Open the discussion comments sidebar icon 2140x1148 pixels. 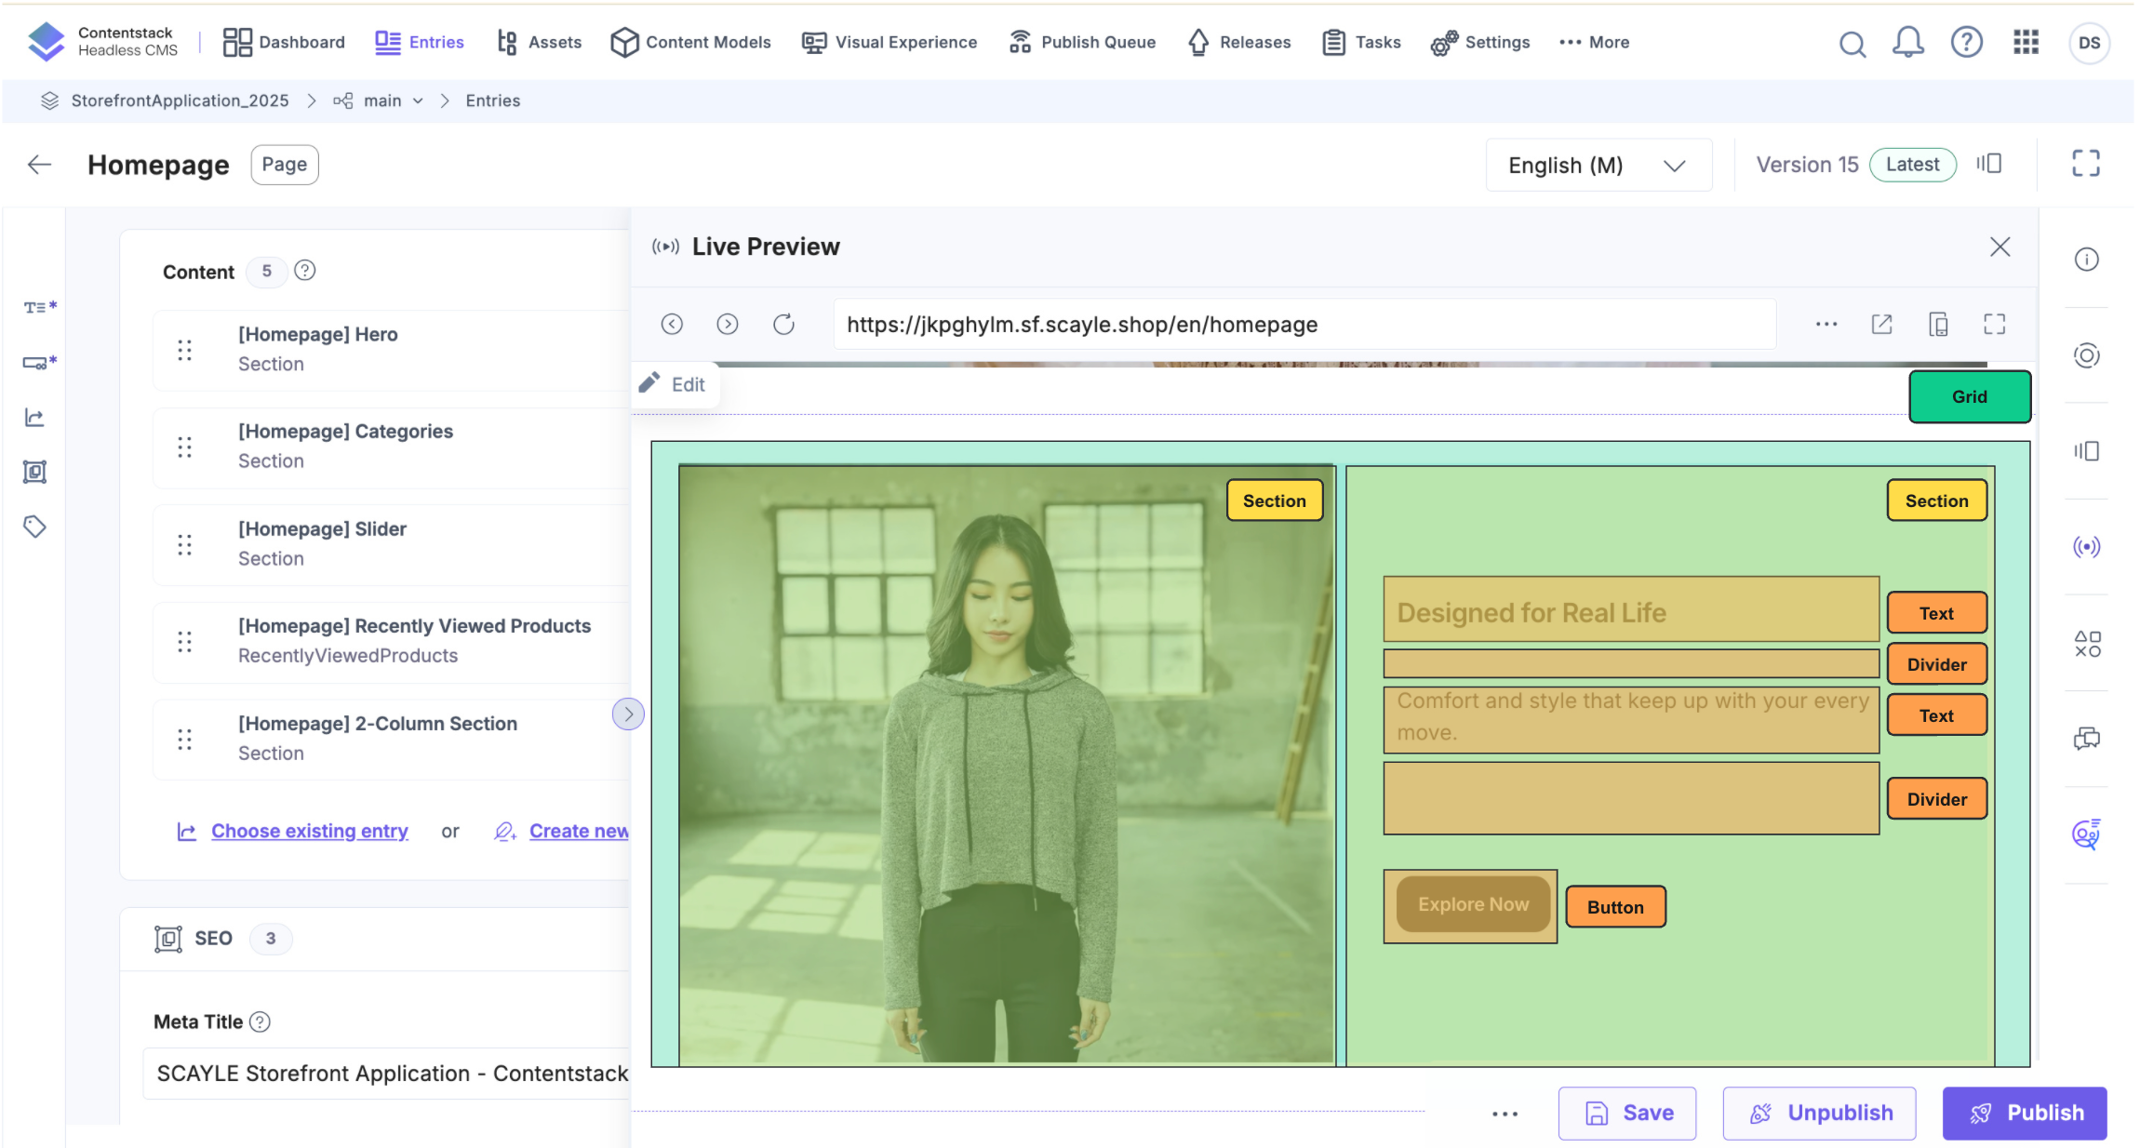coord(2086,739)
